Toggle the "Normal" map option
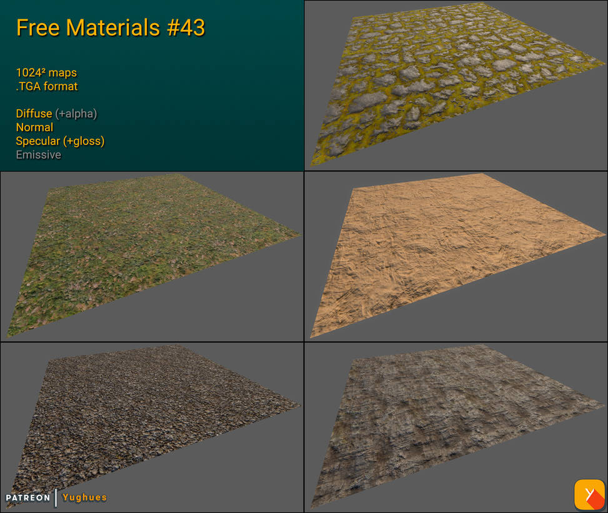608x513 pixels. [x=34, y=127]
